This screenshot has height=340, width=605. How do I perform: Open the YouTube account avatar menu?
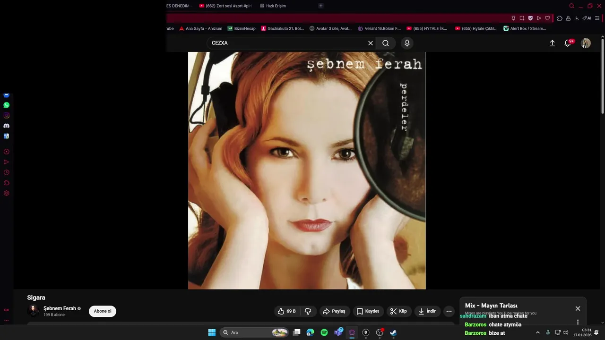586,43
